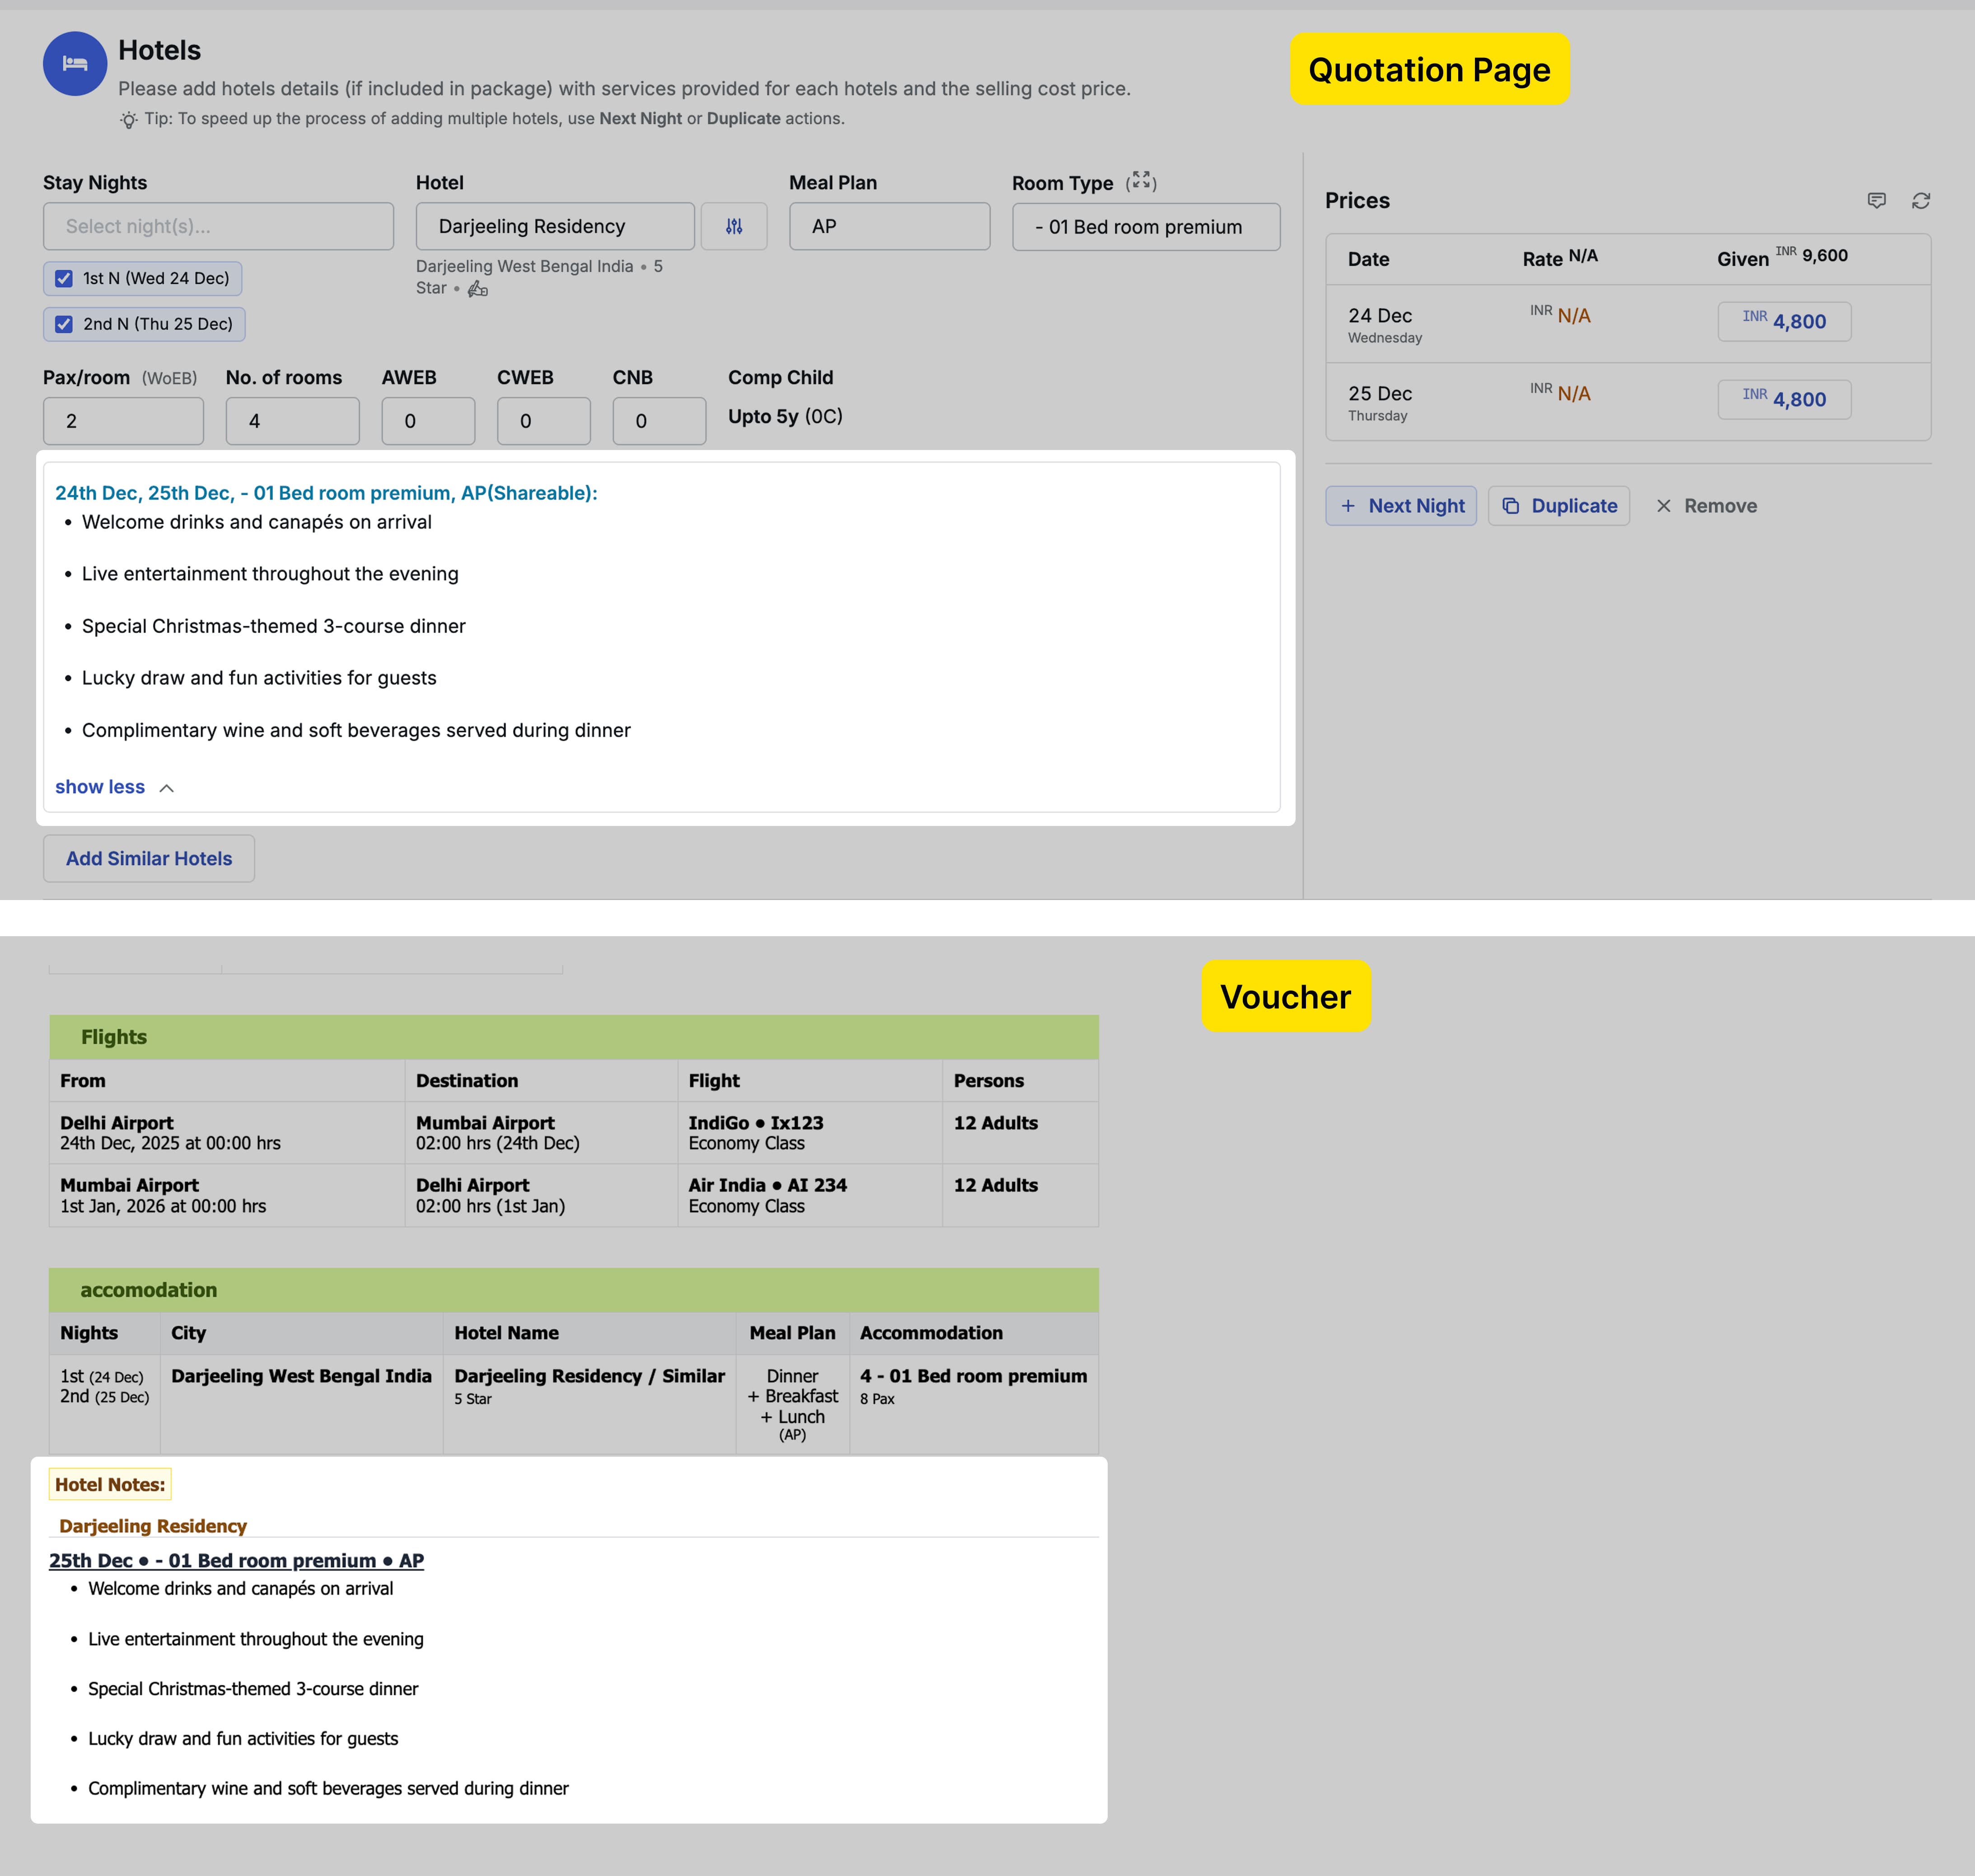Open the Meal Plan AP dropdown
Image resolution: width=1975 pixels, height=1876 pixels.
[889, 226]
